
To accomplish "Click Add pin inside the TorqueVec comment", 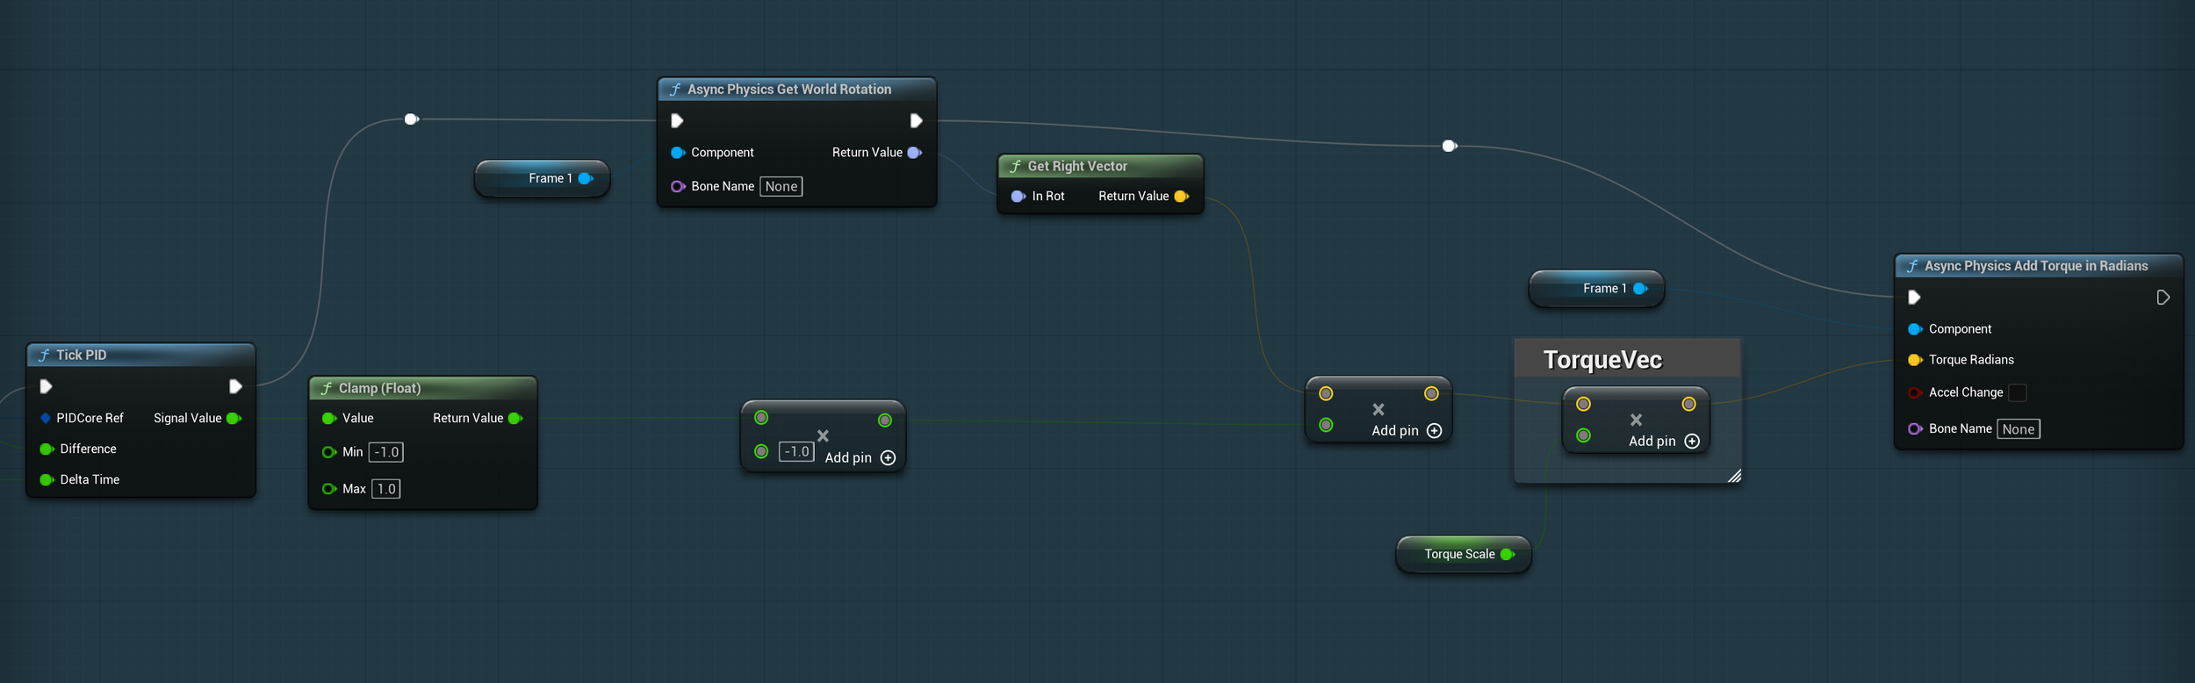I will coord(1664,441).
